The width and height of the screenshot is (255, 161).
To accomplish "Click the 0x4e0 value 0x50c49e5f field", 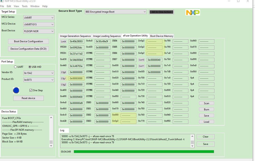I will tap(102, 41).
